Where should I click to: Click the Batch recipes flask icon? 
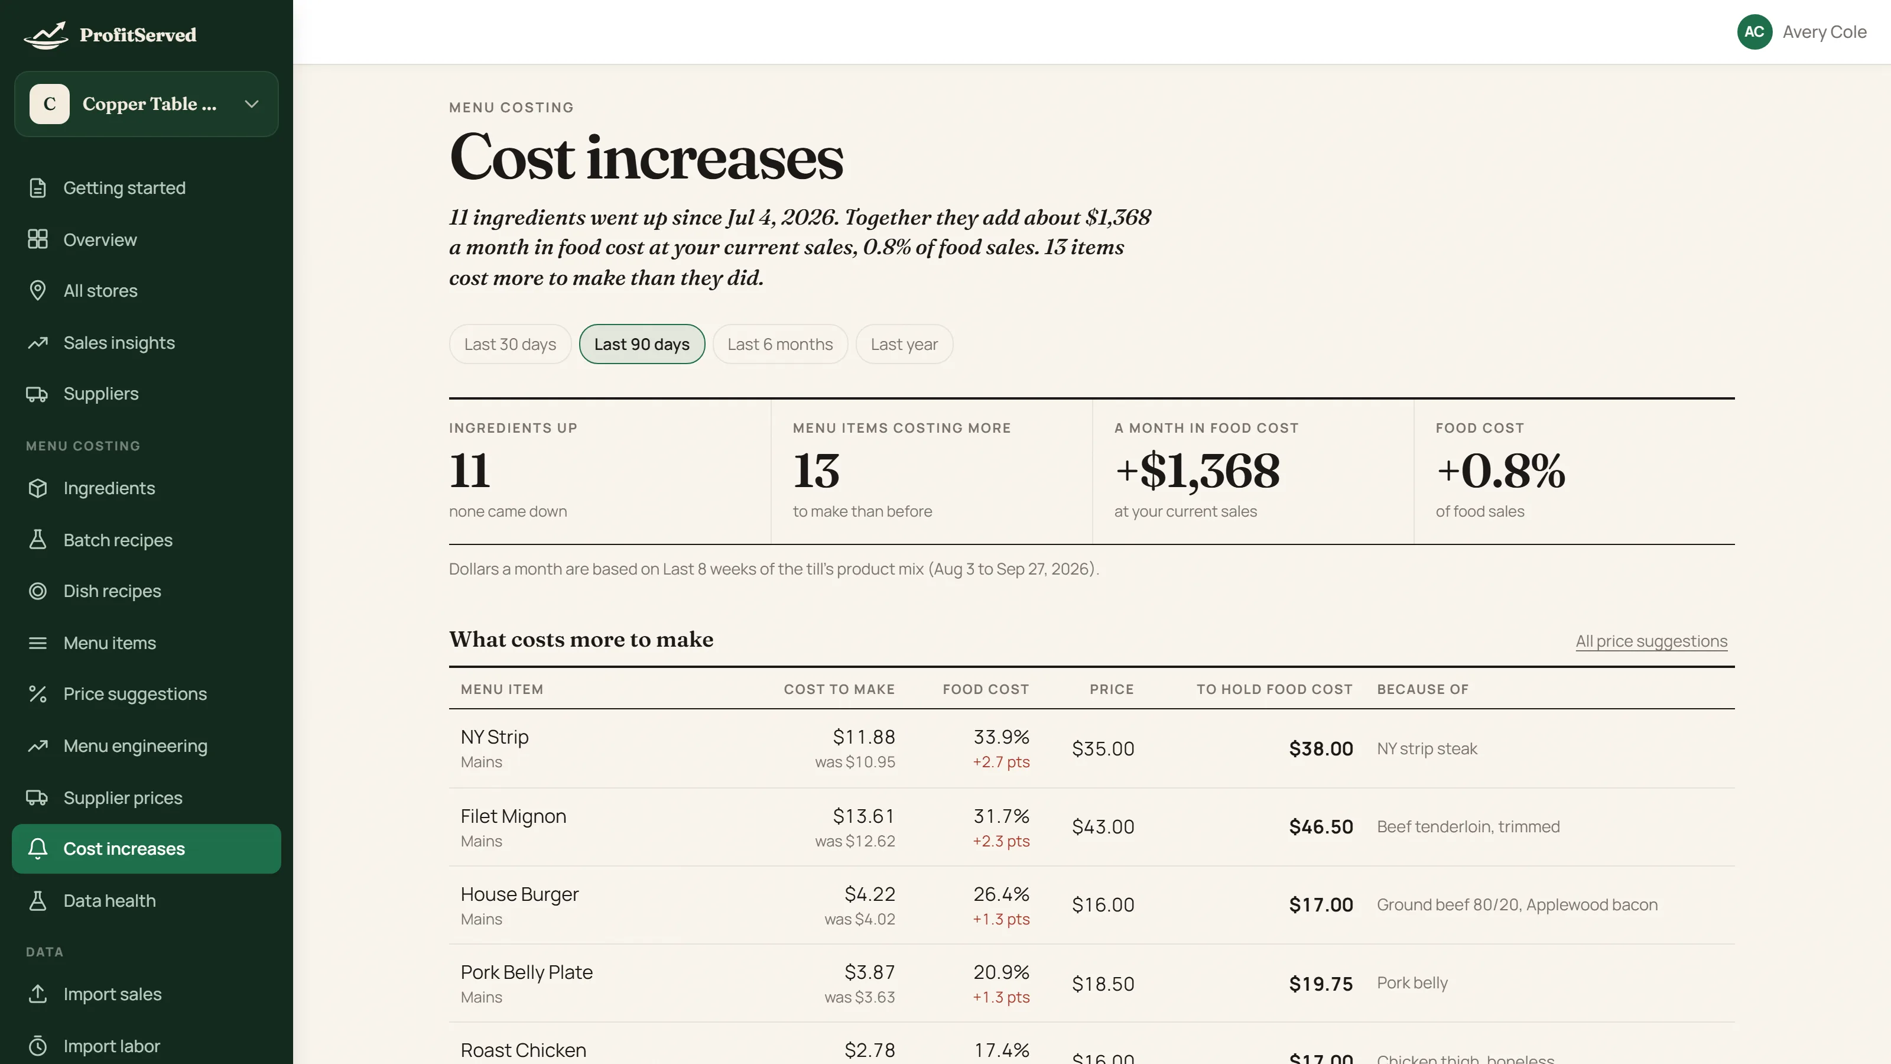(37, 540)
